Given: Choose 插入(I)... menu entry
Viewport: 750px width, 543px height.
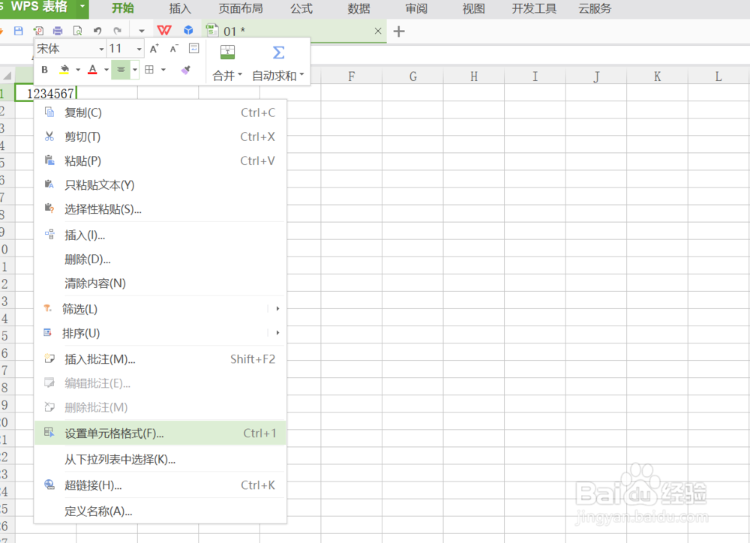Looking at the screenshot, I should [160, 235].
